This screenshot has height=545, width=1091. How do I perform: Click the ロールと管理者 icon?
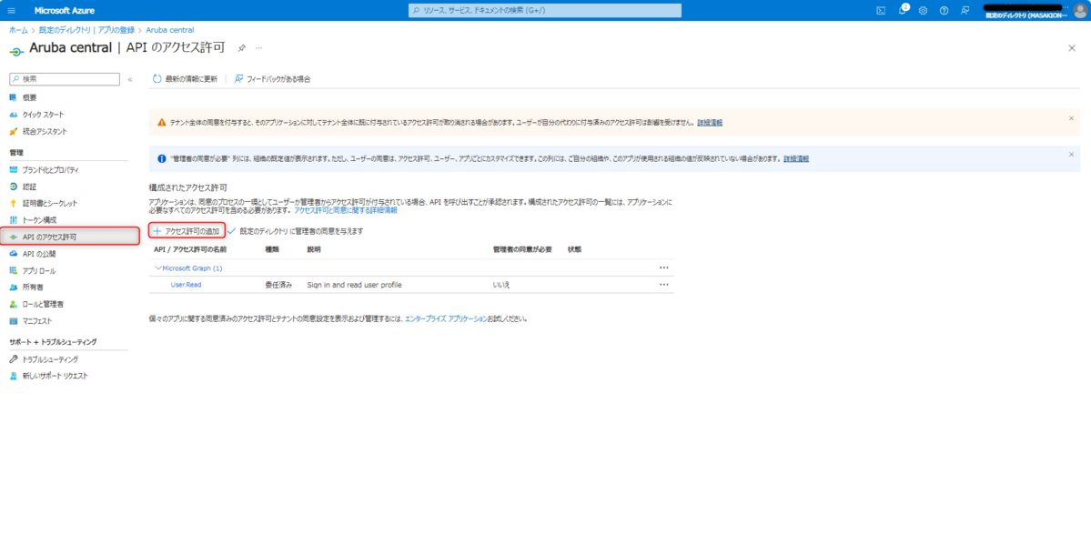point(14,304)
